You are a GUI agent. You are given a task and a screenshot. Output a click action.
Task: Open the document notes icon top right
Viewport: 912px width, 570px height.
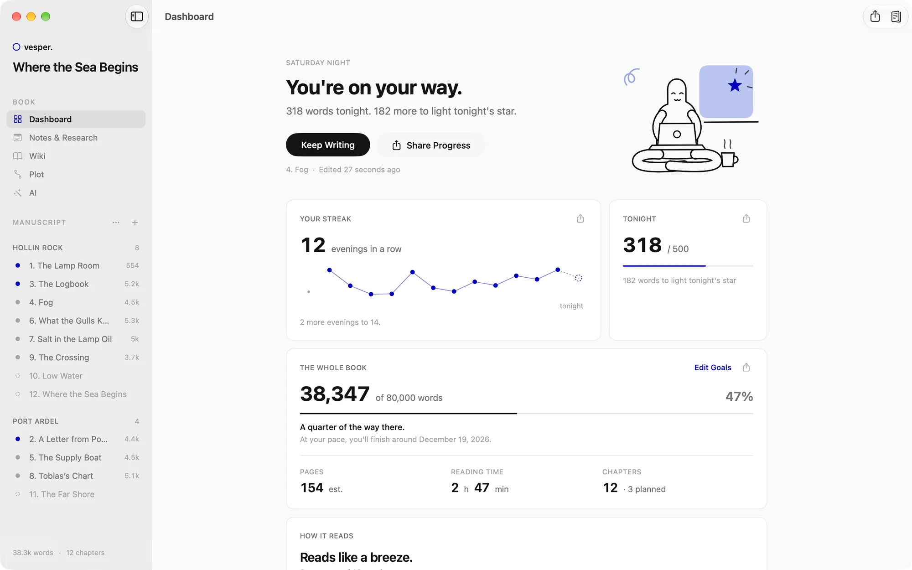(x=896, y=16)
